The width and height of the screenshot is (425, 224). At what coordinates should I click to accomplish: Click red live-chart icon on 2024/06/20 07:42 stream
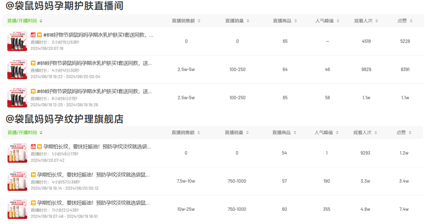pos(33,147)
